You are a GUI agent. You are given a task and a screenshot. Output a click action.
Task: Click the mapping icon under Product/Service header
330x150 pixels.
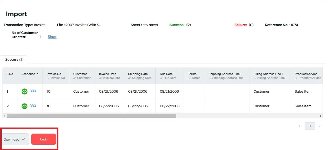(296, 78)
